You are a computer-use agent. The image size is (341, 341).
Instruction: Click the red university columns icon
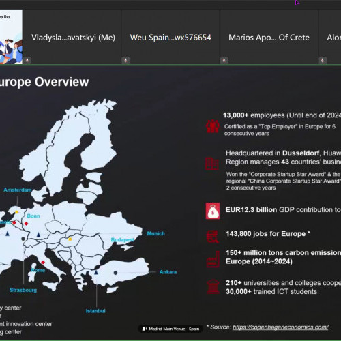click(213, 286)
